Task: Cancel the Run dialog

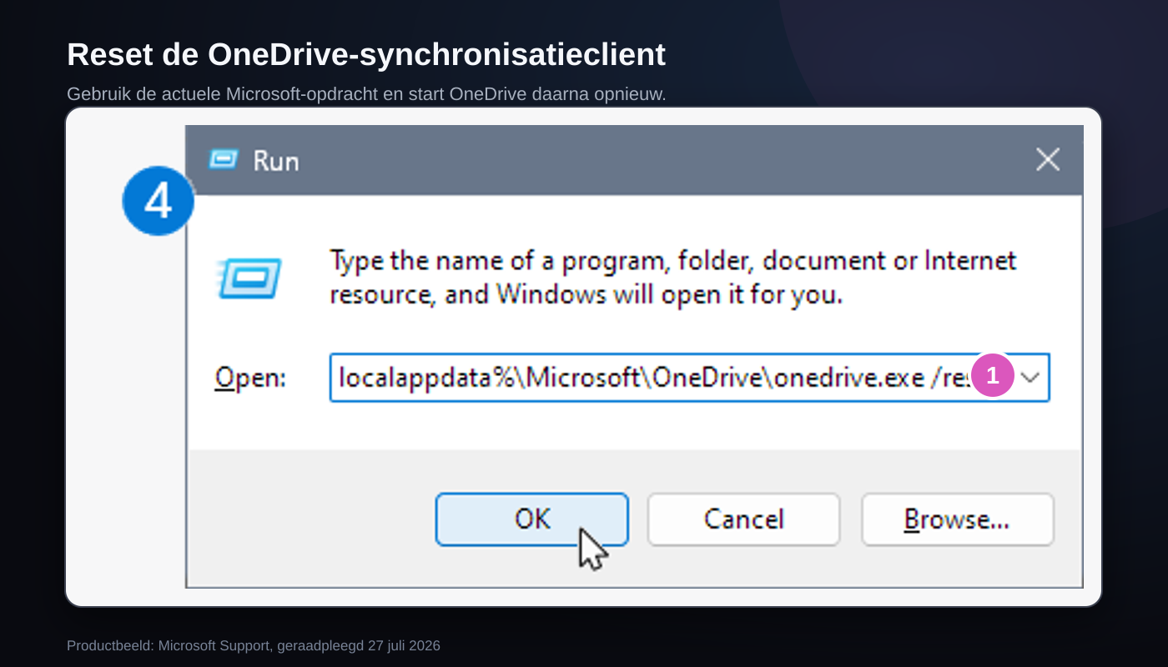Action: (x=743, y=519)
